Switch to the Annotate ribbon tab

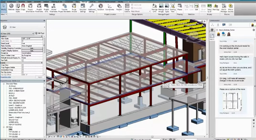37,2
